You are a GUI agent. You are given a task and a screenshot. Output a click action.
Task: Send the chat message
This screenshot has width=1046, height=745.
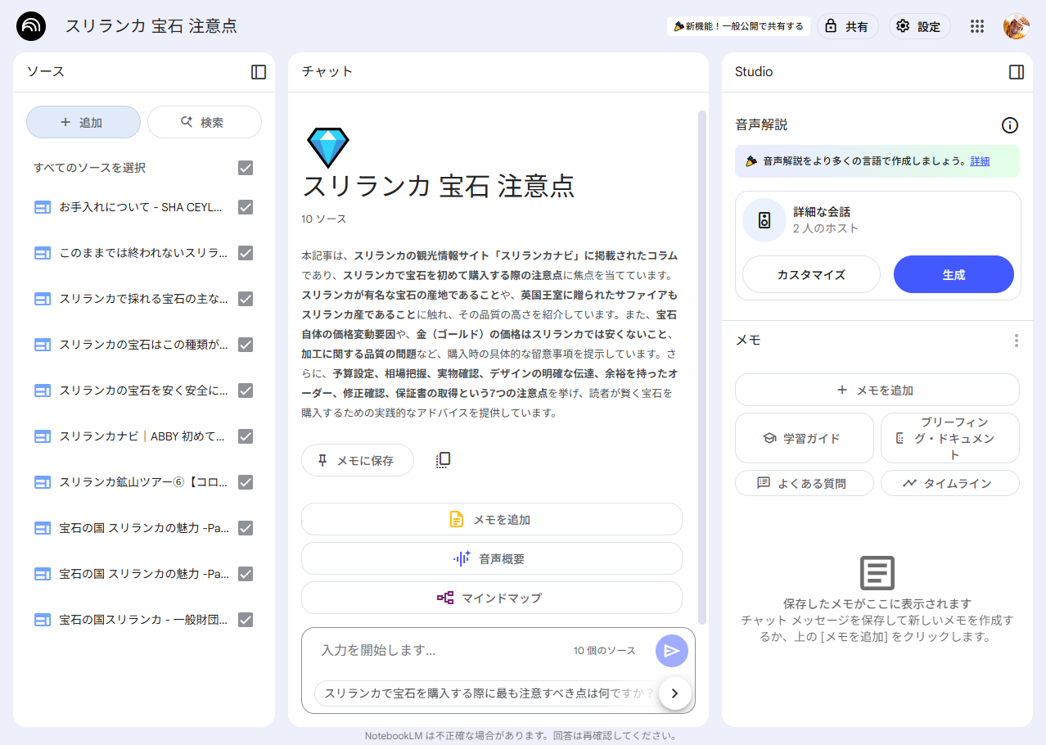coord(672,651)
